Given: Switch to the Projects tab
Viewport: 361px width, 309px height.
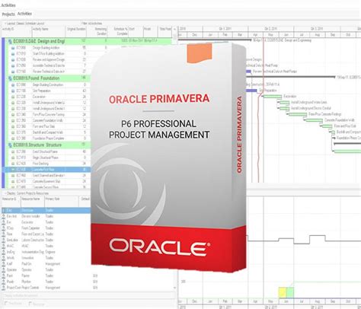Looking at the screenshot, I should pos(8,14).
